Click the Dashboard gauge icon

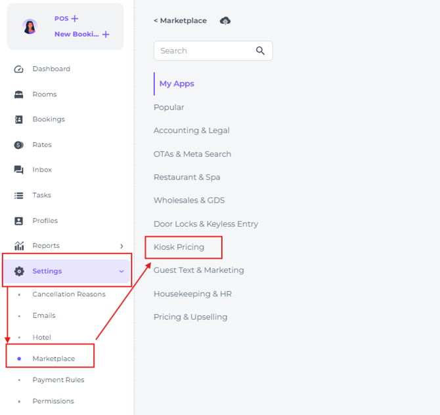point(19,69)
